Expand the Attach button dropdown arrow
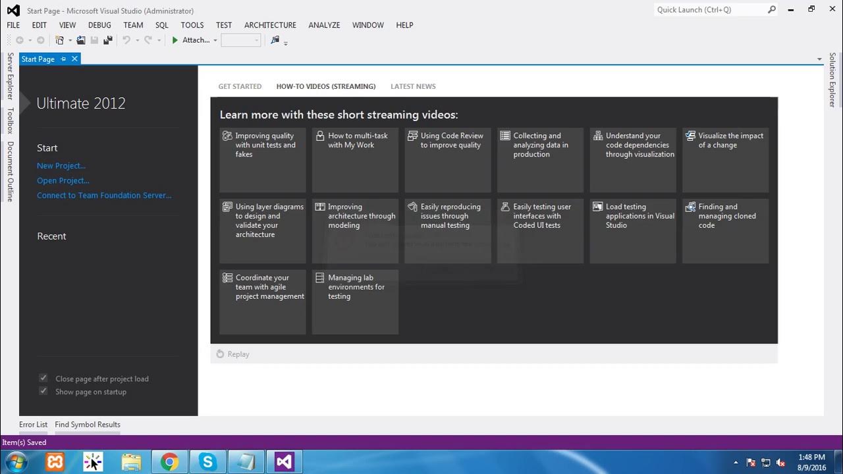843x474 pixels. point(215,41)
